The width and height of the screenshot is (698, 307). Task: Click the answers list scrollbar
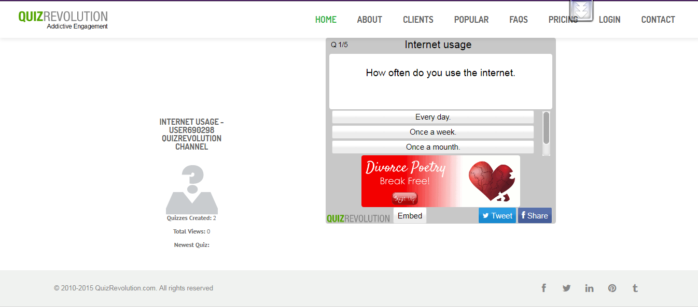click(x=546, y=133)
